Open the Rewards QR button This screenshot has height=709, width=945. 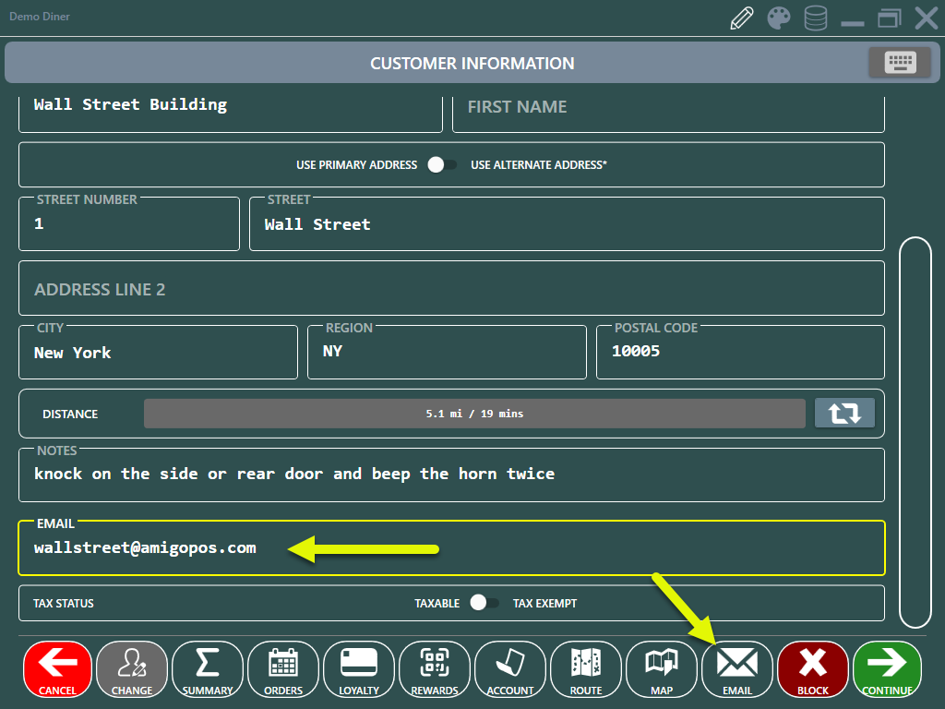point(435,669)
